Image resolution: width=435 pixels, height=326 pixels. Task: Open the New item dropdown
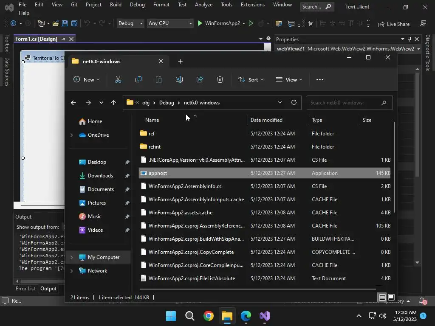[86, 79]
